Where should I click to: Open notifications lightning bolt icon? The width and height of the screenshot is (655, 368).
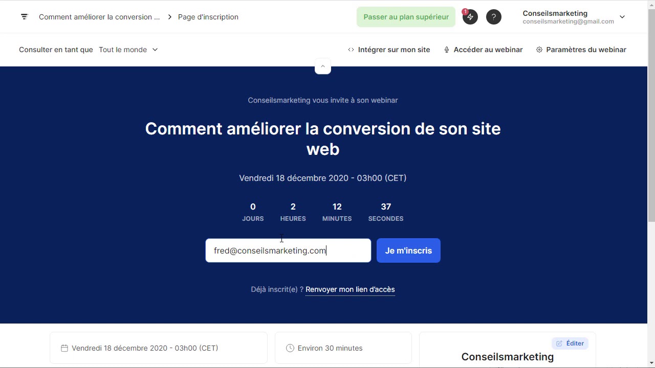[x=470, y=17]
